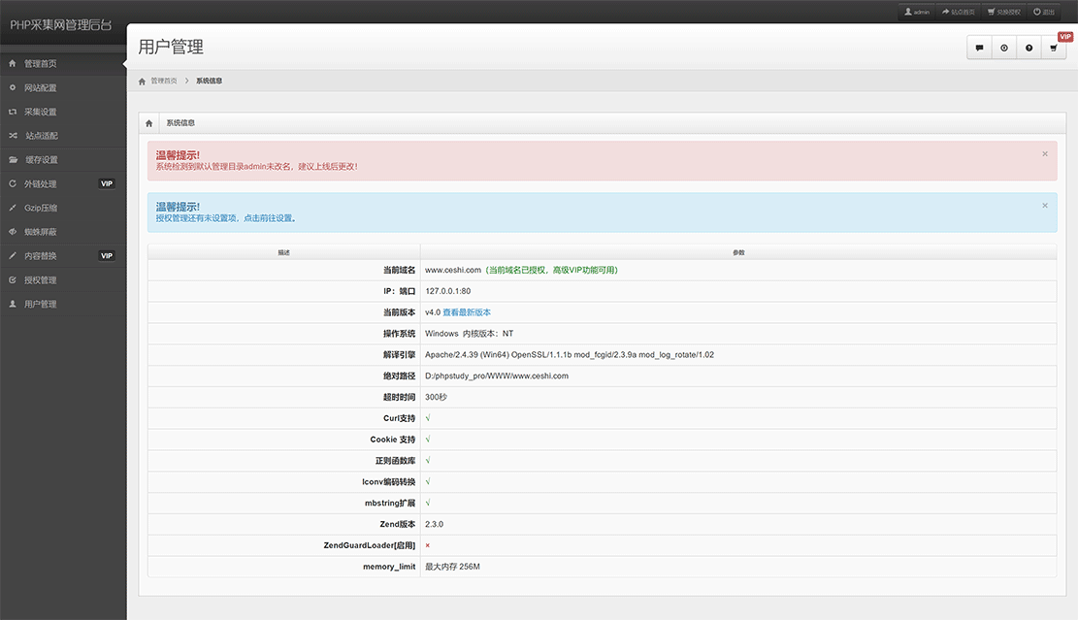Select 采集设置 from the sidebar
This screenshot has width=1078, height=620.
[41, 112]
